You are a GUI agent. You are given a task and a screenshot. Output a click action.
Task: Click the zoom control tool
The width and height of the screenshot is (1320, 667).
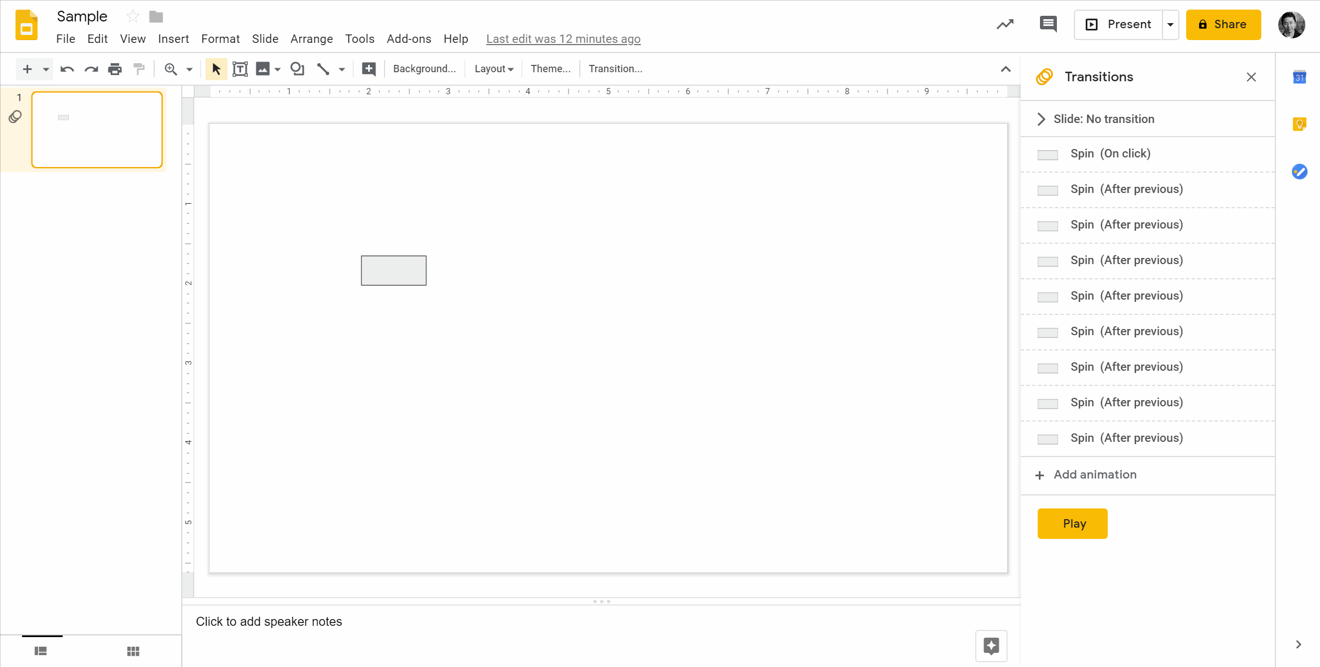pos(171,69)
